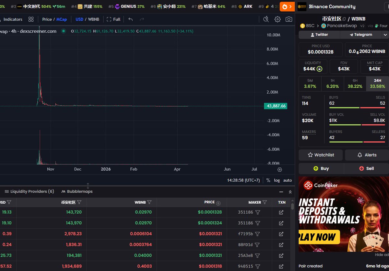Open transaction link for 1,934,689 trade
This screenshot has height=271, width=389.
281,266
